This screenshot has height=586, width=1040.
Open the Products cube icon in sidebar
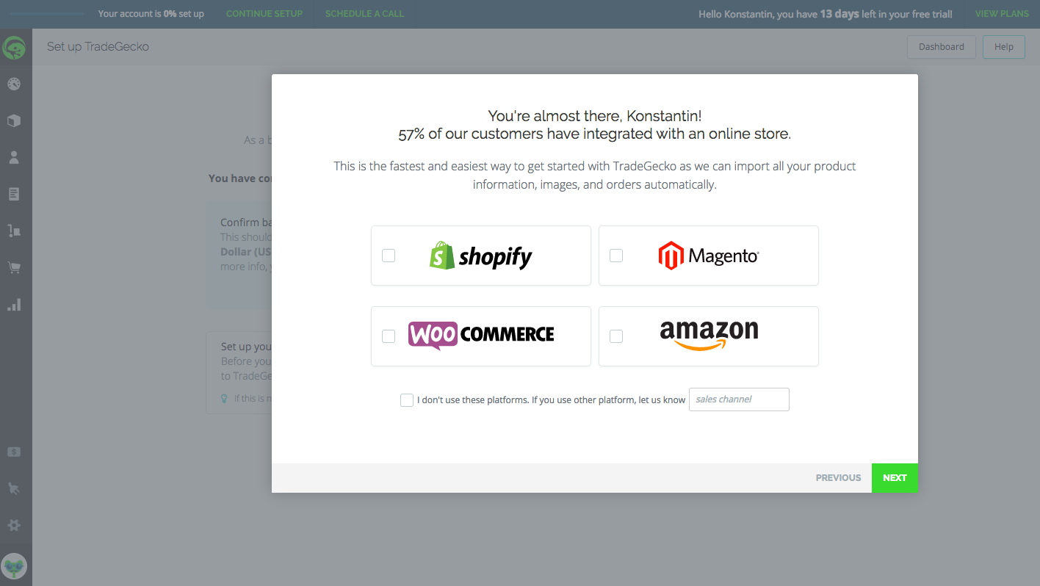tap(15, 120)
